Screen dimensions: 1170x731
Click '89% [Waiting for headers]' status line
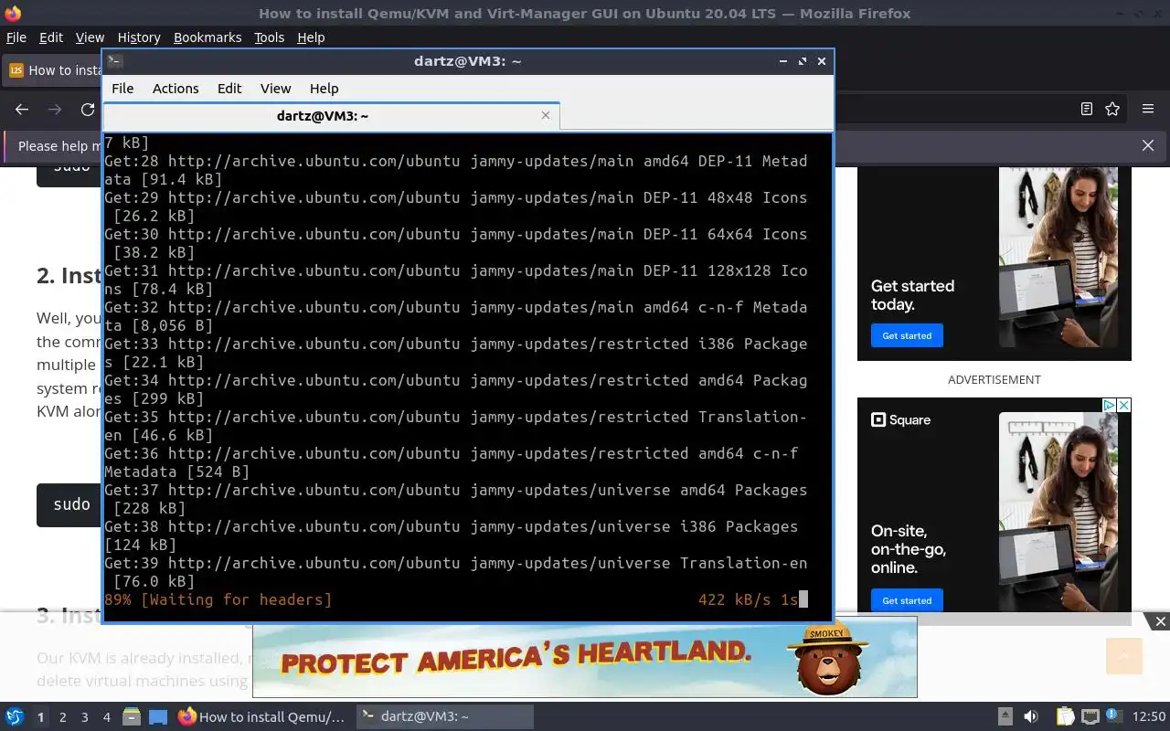click(x=218, y=600)
